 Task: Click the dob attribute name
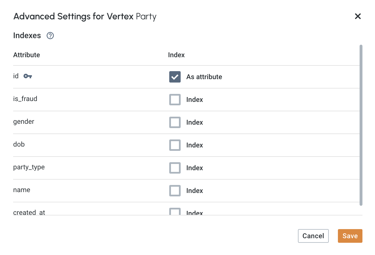pyautogui.click(x=19, y=144)
